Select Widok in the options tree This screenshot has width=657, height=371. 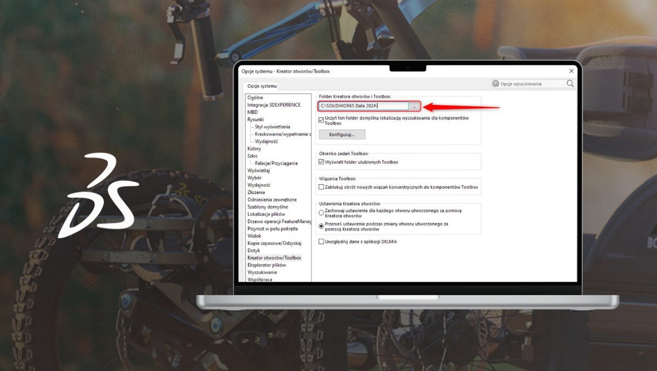pos(254,236)
